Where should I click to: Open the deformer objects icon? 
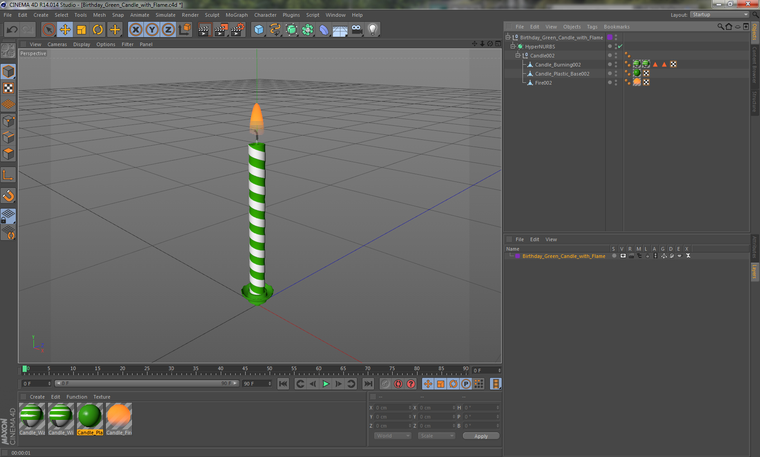point(324,30)
